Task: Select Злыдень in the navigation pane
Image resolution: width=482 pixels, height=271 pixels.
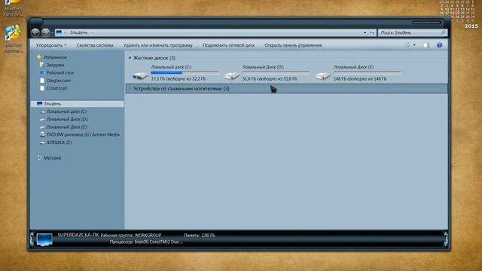Action: (78, 104)
